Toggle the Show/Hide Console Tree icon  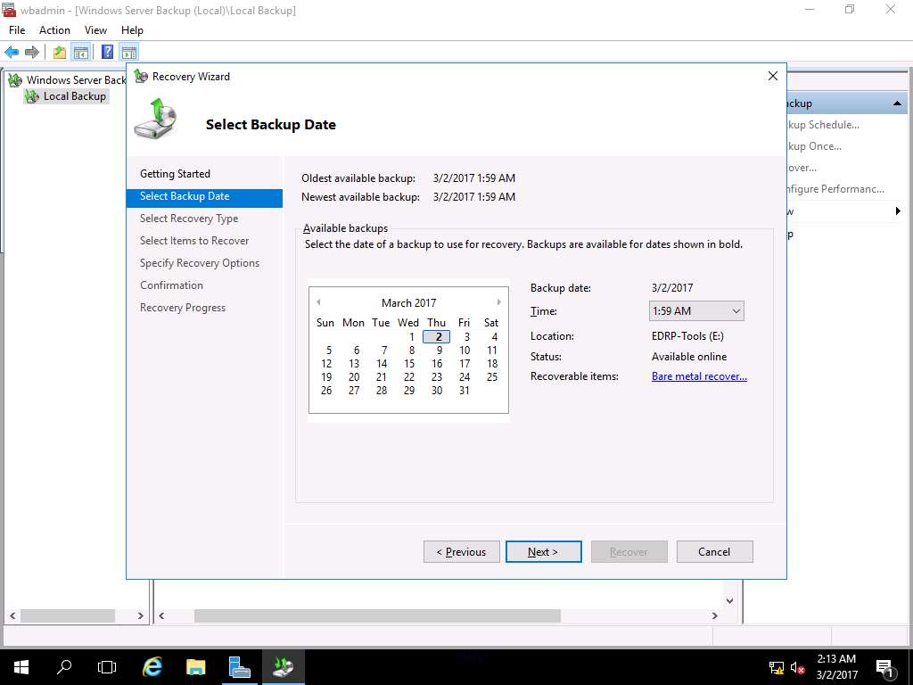pyautogui.click(x=81, y=52)
